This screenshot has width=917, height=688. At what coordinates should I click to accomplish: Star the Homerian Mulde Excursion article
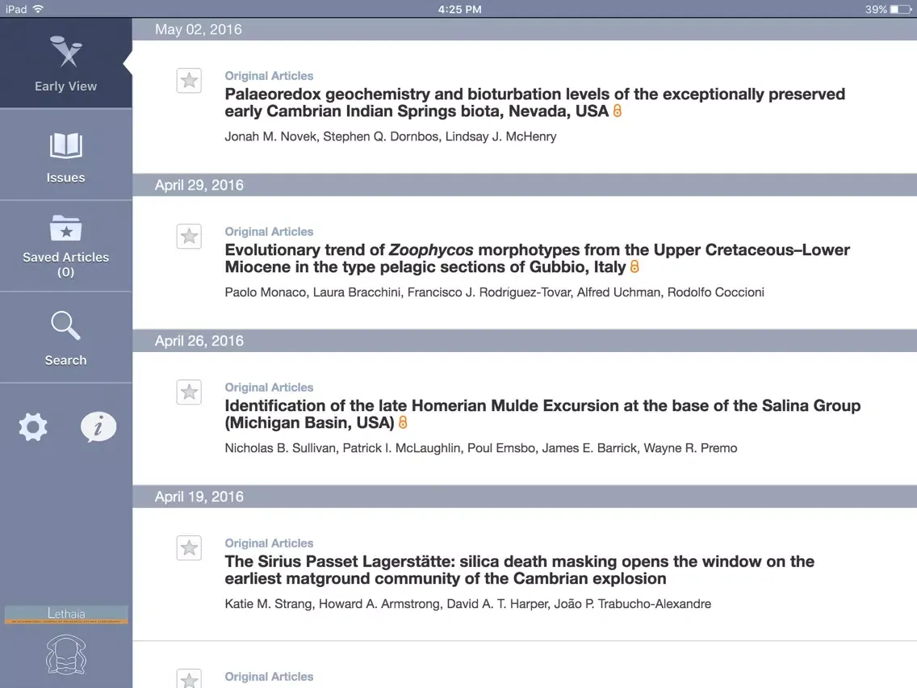[189, 392]
